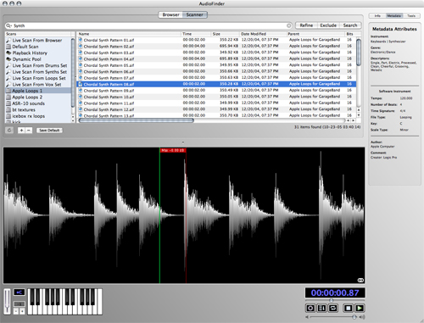Switch to the Browser tab

(x=170, y=14)
